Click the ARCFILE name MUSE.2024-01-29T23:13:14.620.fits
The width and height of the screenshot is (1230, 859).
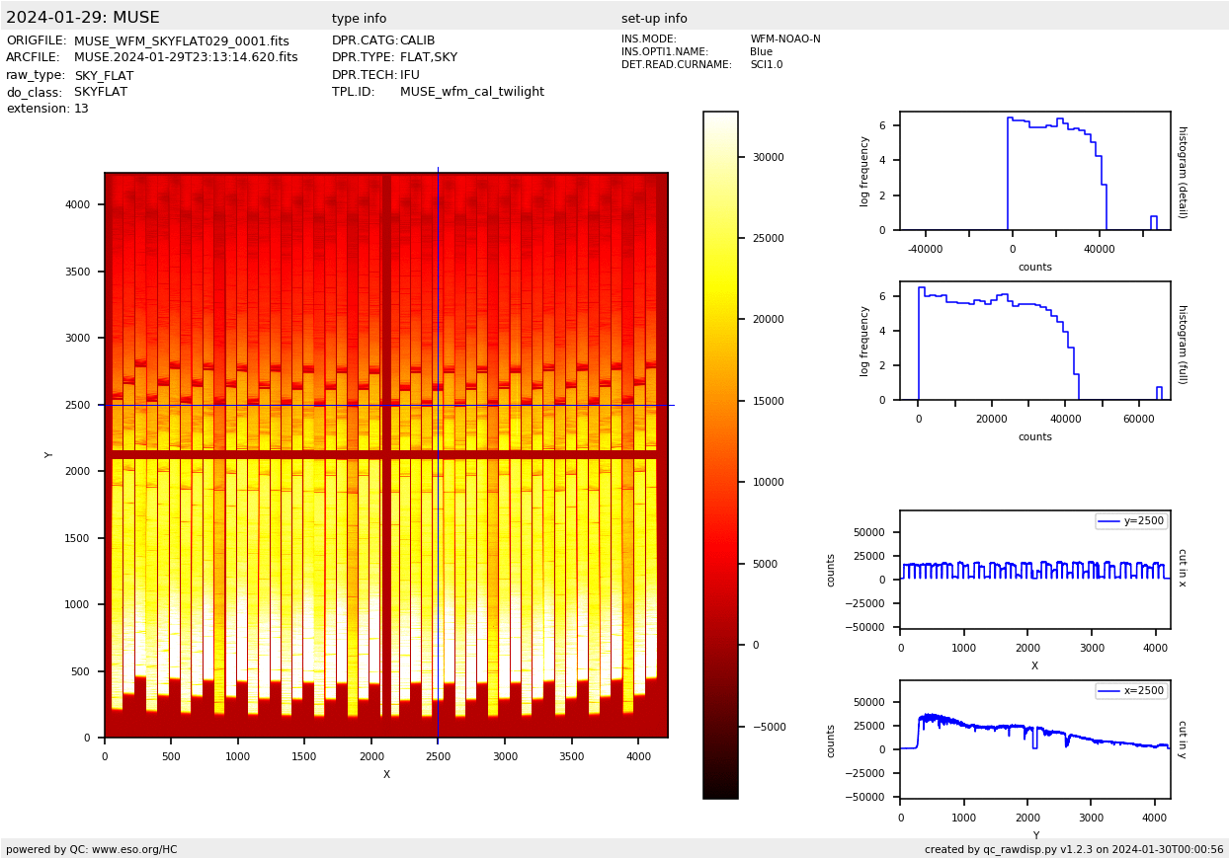(186, 58)
